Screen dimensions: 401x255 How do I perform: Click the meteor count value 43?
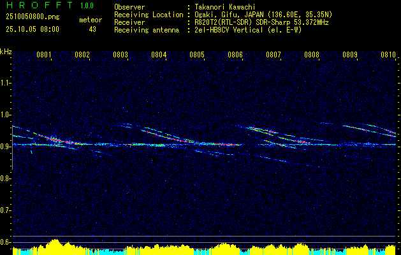[x=92, y=29]
